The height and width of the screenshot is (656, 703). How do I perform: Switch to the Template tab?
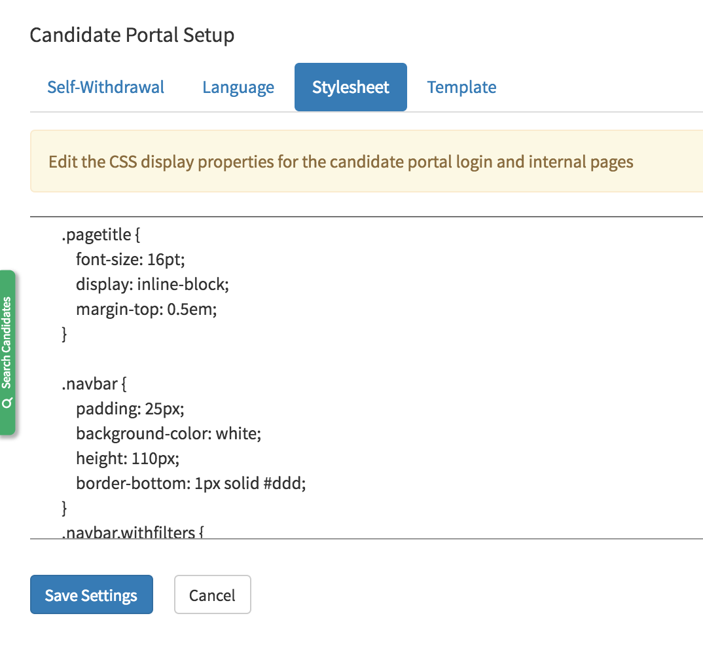pyautogui.click(x=461, y=86)
